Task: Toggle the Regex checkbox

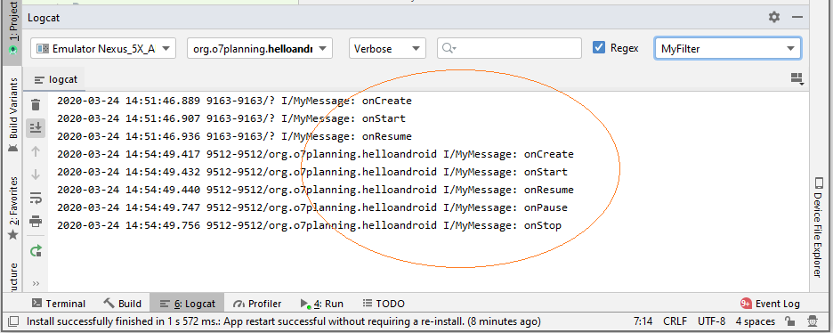Action: [599, 48]
